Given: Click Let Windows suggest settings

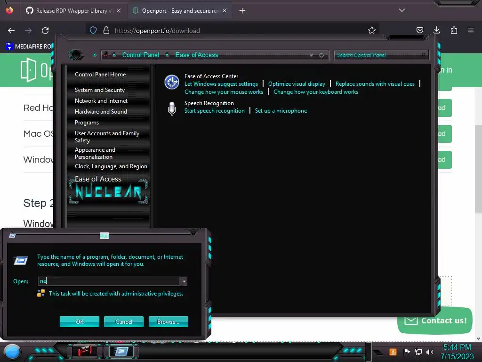Looking at the screenshot, I should [221, 84].
